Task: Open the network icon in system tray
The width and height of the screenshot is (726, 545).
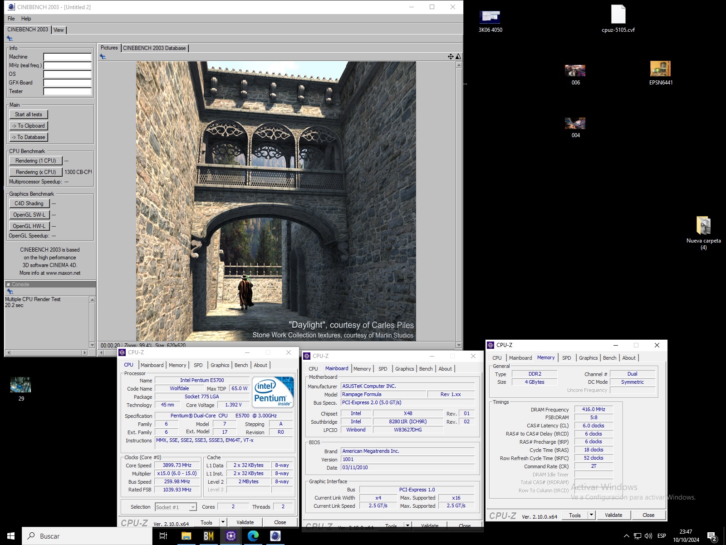Action: 638,536
